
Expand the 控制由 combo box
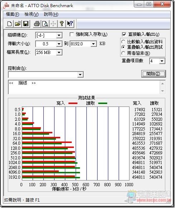[x=80, y=75]
